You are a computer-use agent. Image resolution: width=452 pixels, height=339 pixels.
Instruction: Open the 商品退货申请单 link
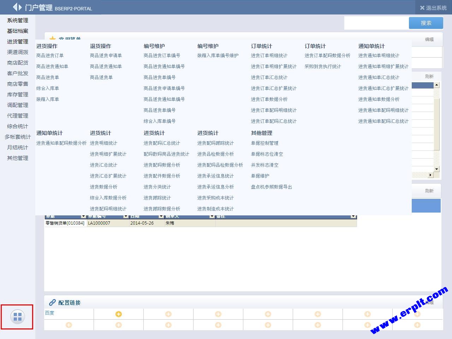[x=106, y=55]
